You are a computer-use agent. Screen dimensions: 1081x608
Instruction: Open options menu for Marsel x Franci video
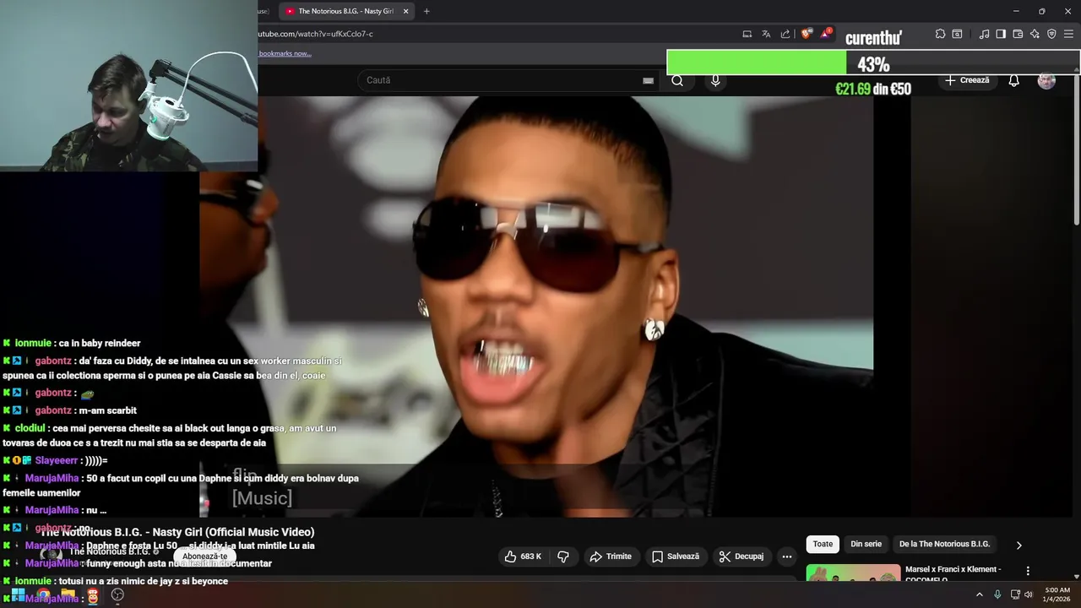[1028, 571]
